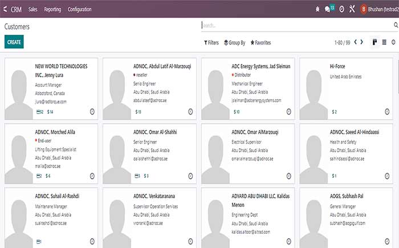Image resolution: width=399 pixels, height=248 pixels.
Task: Click opportunities $ 2 on Hi-Force card
Action: (335, 112)
